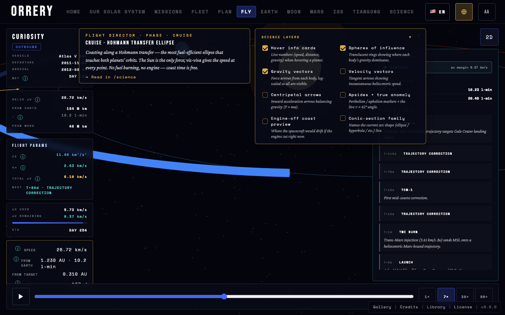This screenshot has width=505, height=315.
Task: Set playback speed to 90×
Action: pos(484,296)
